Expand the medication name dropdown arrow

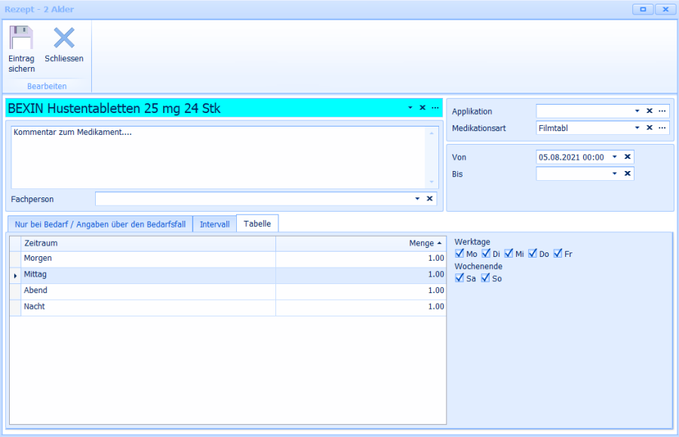[x=410, y=108]
